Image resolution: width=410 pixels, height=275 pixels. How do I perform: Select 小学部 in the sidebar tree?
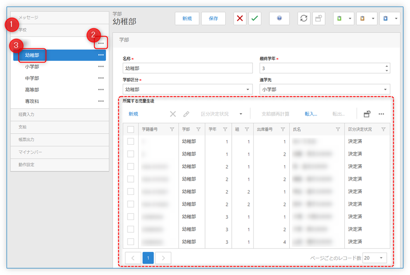pyautogui.click(x=32, y=66)
